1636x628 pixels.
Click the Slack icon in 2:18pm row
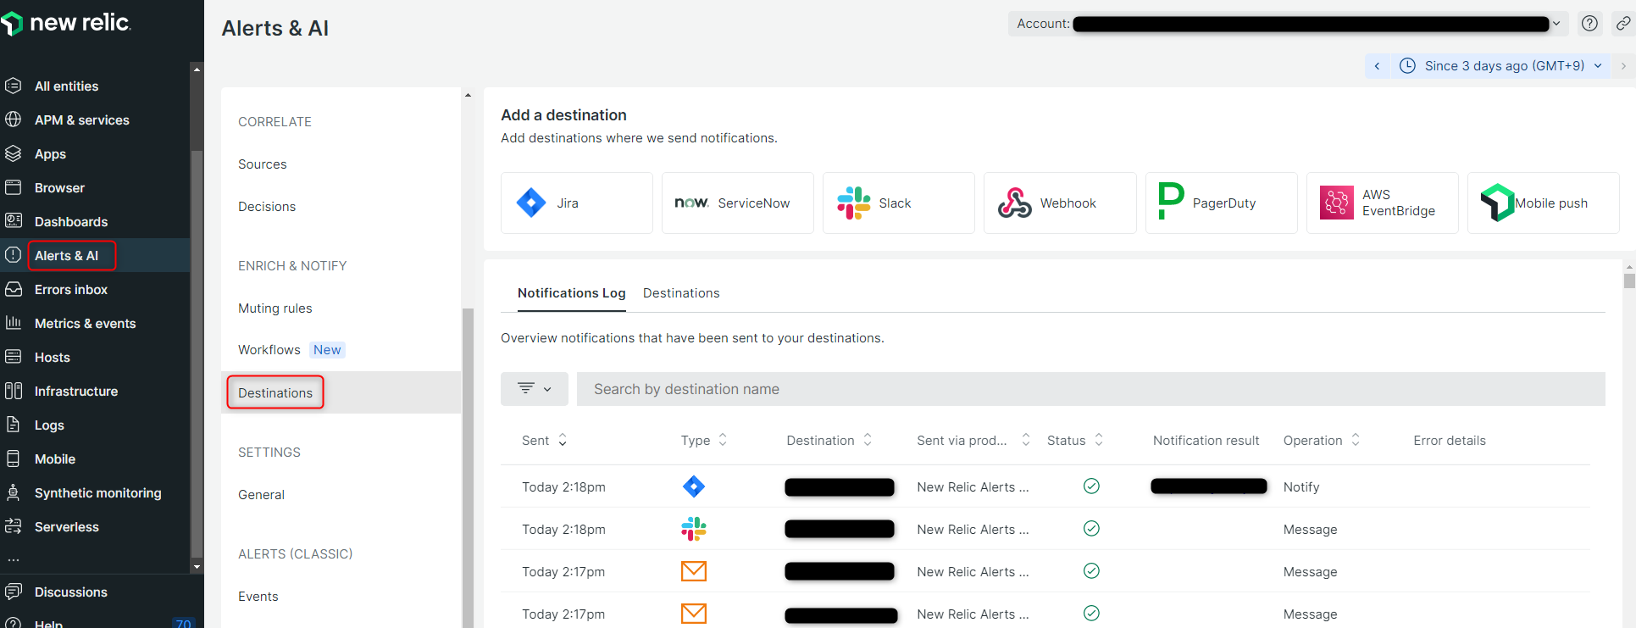pyautogui.click(x=694, y=529)
